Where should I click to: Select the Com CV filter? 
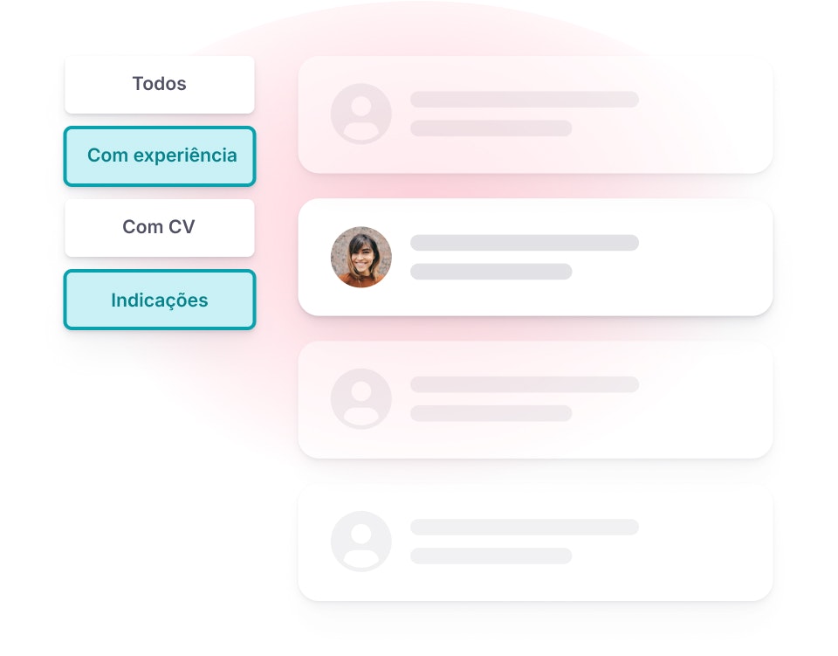(159, 228)
